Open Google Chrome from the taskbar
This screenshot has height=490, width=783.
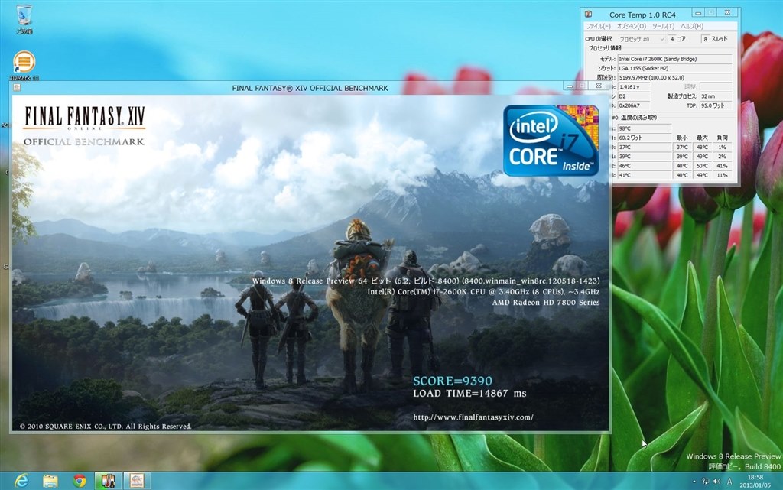(79, 481)
